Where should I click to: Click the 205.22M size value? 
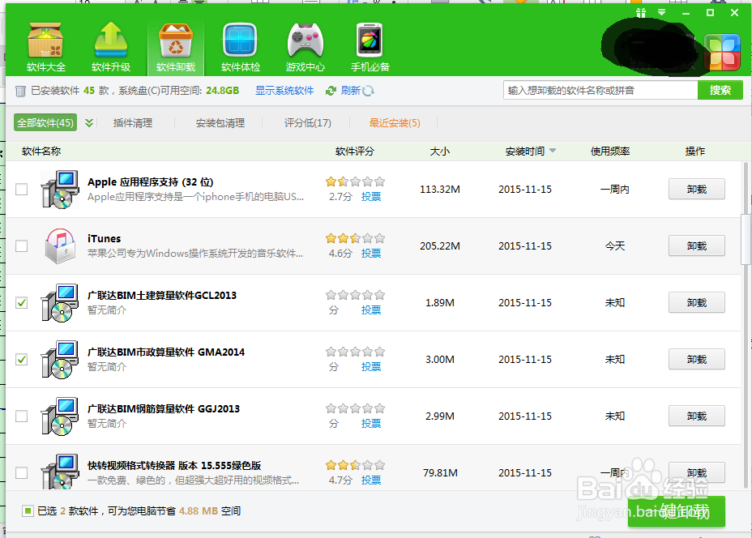pos(440,246)
